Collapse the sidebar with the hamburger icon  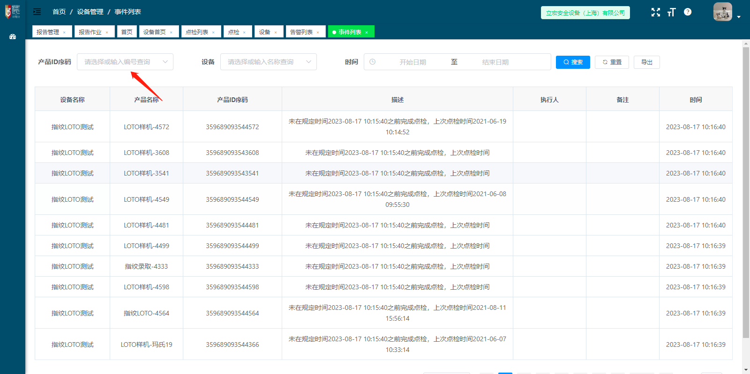point(37,12)
